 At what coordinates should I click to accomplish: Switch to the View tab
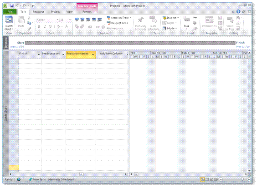[69, 12]
